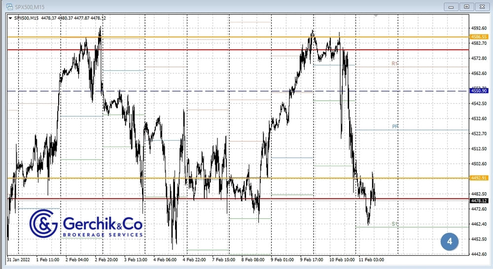Click the small triangle before SPX500,M15 label
The width and height of the screenshot is (493, 269).
(x=11, y=18)
